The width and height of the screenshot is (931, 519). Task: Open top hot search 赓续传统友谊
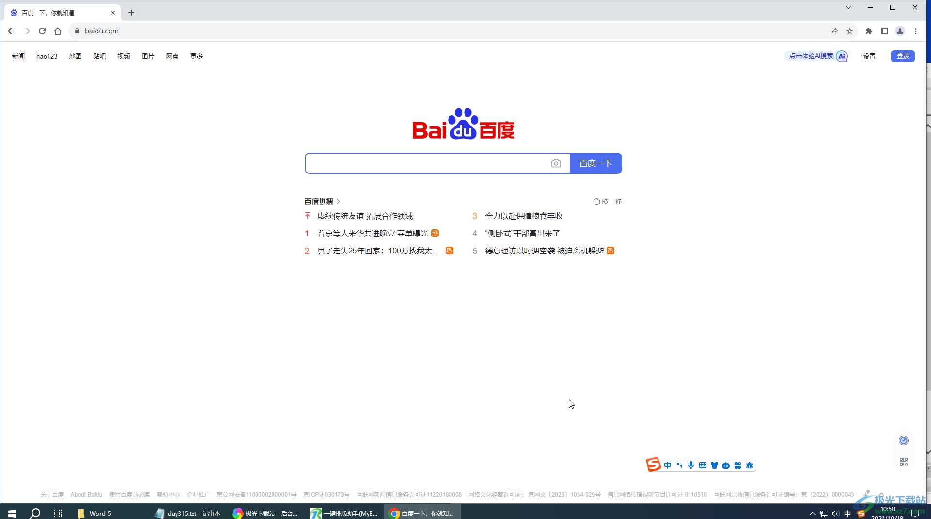(x=365, y=216)
